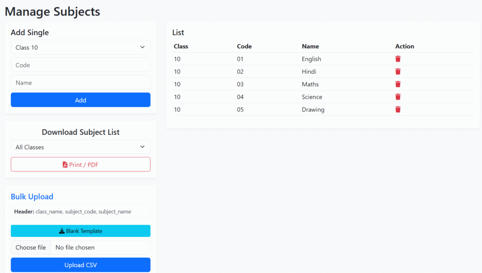This screenshot has width=482, height=273.
Task: Delete the English subject row
Action: tap(398, 59)
